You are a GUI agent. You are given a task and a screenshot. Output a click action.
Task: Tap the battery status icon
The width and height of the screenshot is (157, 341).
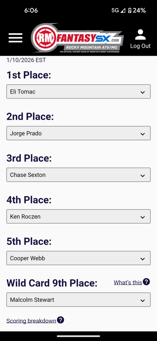pos(130,10)
